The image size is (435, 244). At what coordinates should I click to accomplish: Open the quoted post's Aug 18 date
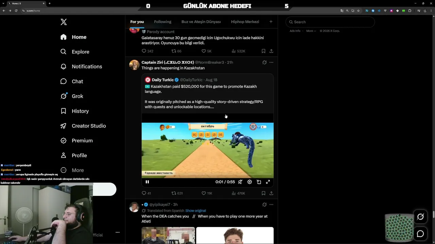coord(211,80)
